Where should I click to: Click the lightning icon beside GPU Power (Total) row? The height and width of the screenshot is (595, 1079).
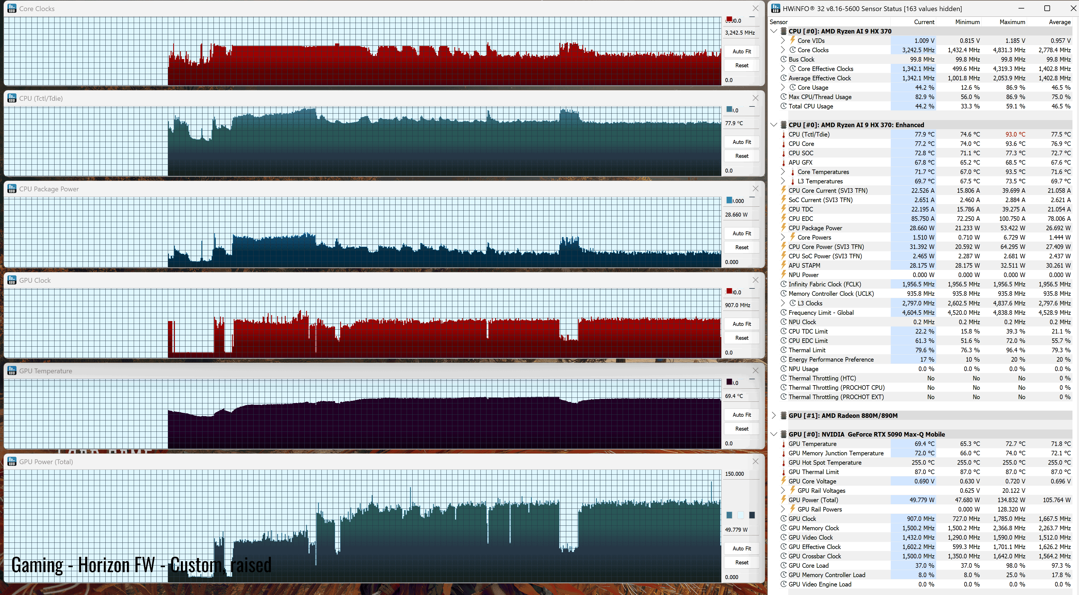[x=783, y=500]
